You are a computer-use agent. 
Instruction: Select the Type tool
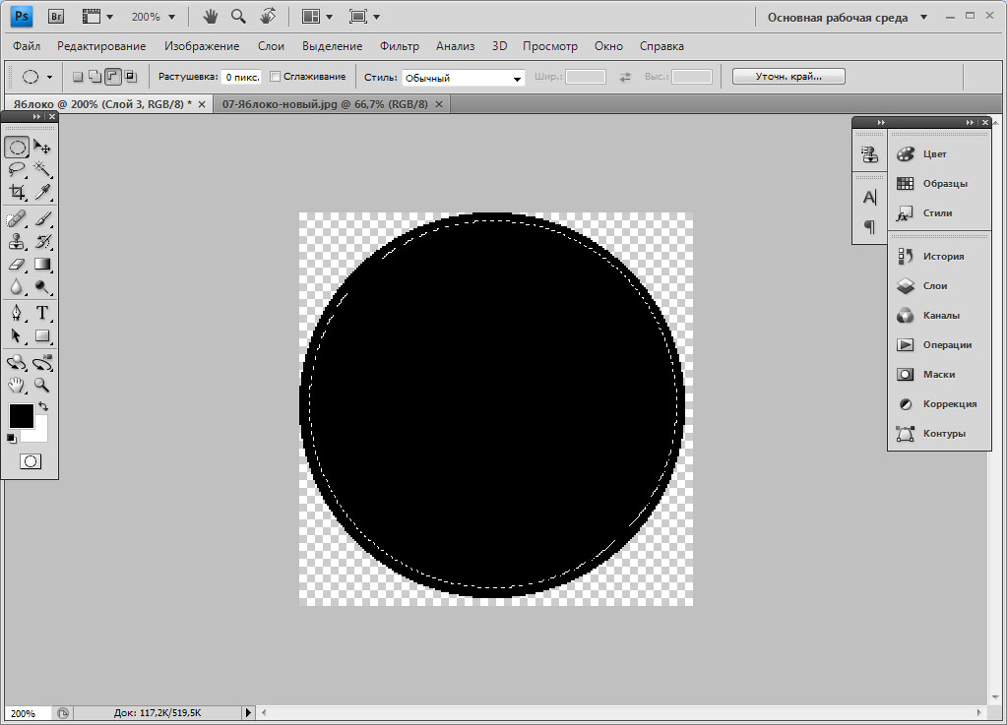(42, 313)
